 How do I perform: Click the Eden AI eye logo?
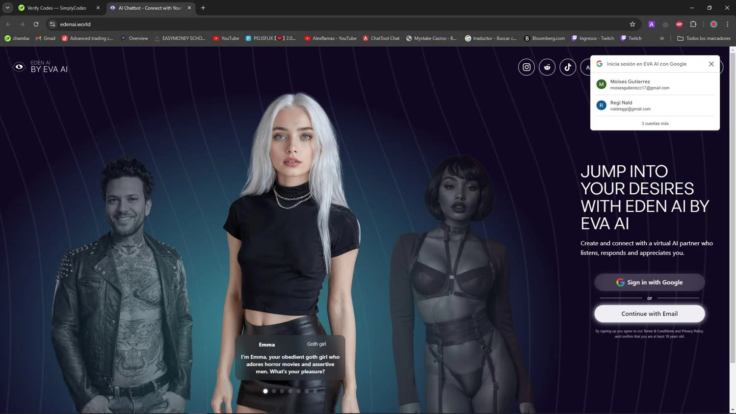19,67
